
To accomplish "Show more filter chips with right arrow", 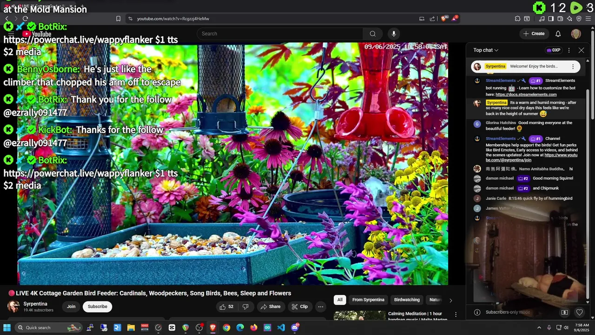I will click(x=450, y=300).
